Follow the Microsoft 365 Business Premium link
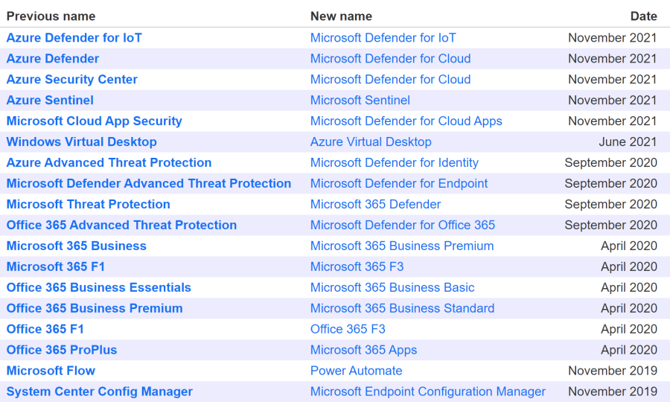The image size is (670, 402). pos(402,246)
